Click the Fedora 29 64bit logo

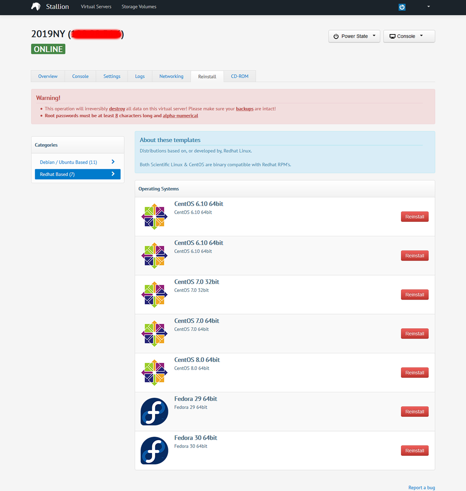(154, 411)
